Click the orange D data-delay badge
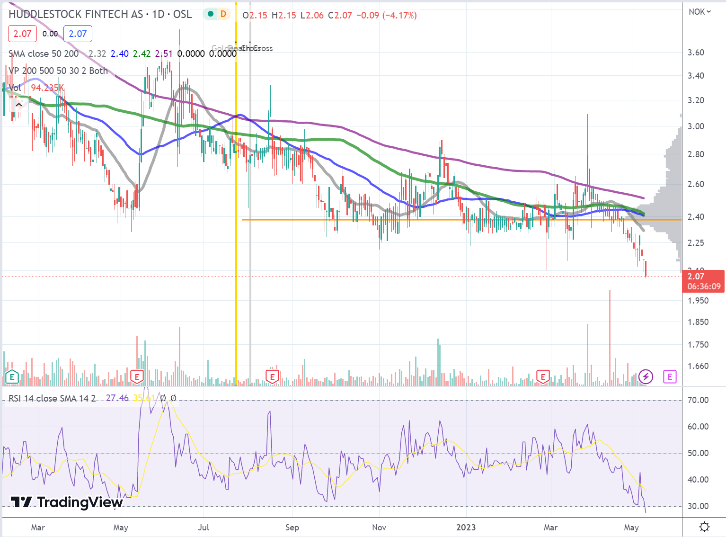726x537 pixels. tap(223, 14)
